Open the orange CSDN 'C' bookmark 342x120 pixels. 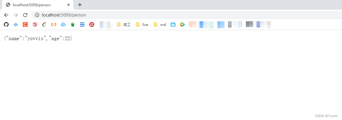coord(25,24)
